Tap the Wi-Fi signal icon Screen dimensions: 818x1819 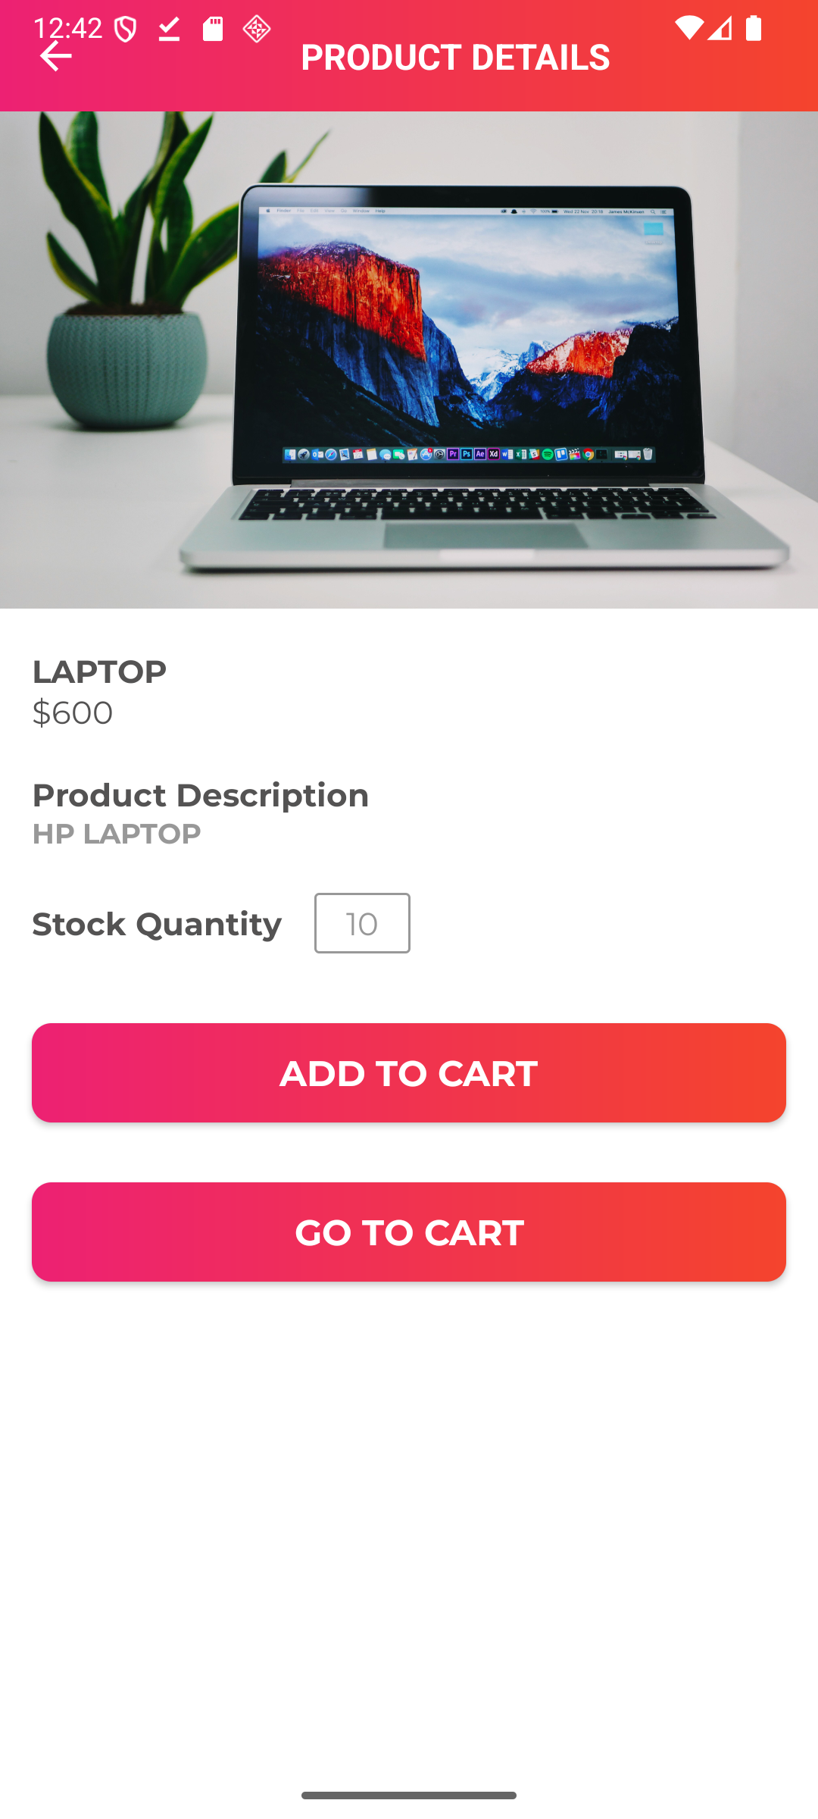click(688, 29)
